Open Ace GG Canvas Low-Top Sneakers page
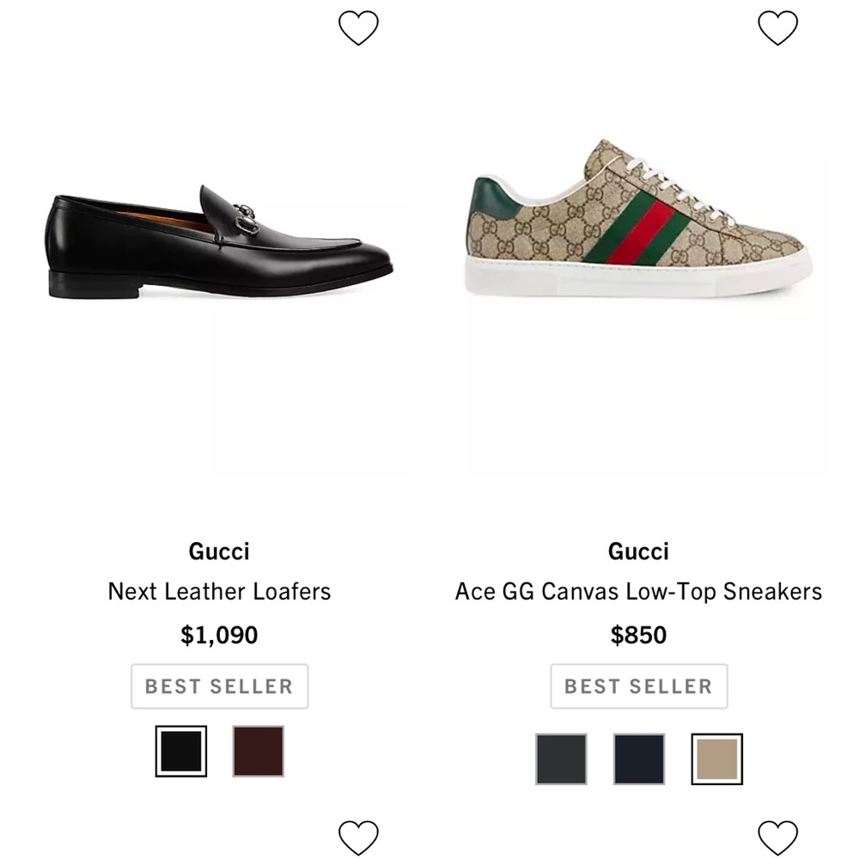Viewport: 859px width, 859px height. [x=639, y=591]
